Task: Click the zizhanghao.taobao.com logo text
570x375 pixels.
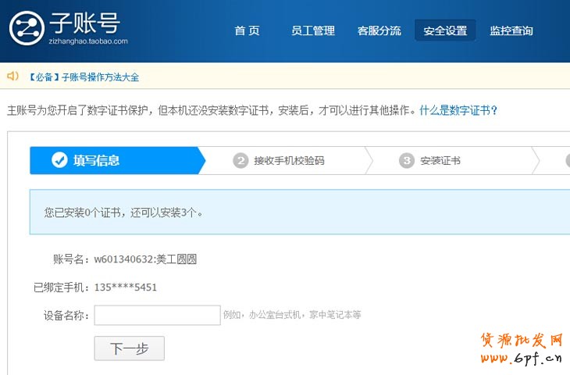Action: (x=88, y=41)
